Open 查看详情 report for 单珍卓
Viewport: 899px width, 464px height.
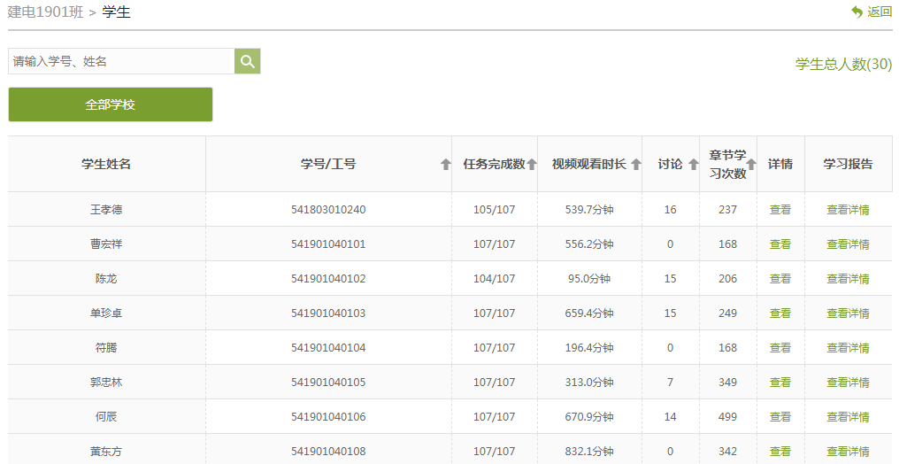click(x=848, y=313)
